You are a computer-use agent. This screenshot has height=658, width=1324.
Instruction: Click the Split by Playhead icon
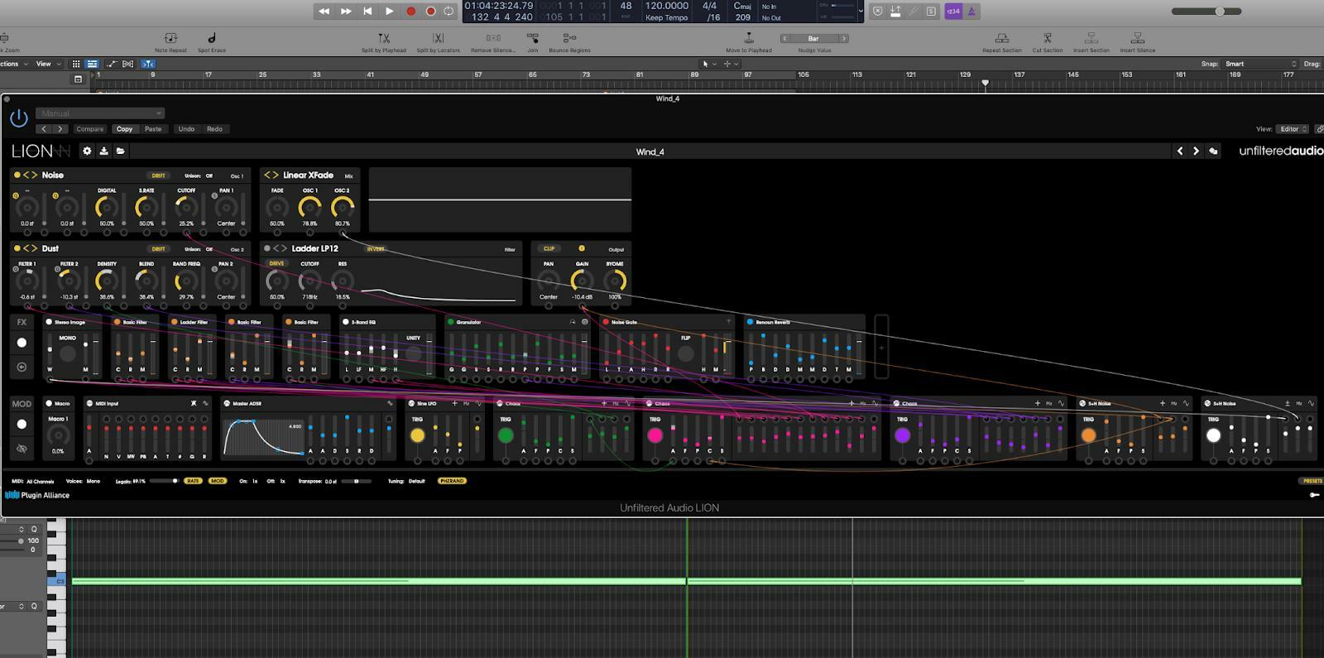[x=384, y=38]
